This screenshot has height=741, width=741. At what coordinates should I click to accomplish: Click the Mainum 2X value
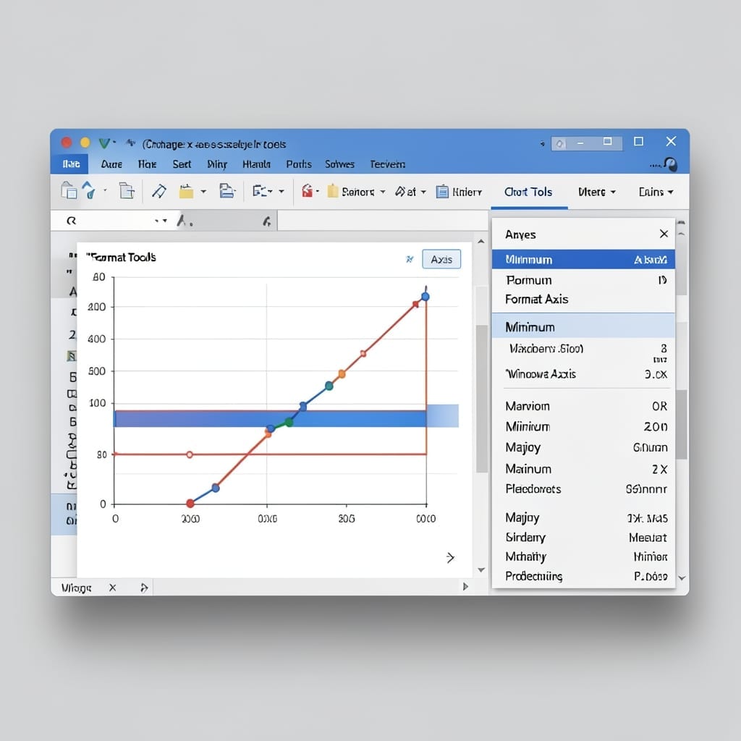(x=660, y=469)
